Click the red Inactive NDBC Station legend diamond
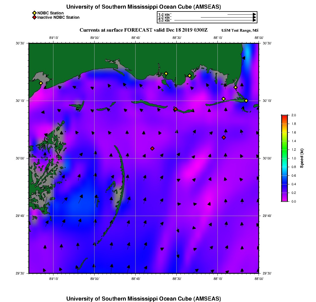 pyautogui.click(x=34, y=18)
